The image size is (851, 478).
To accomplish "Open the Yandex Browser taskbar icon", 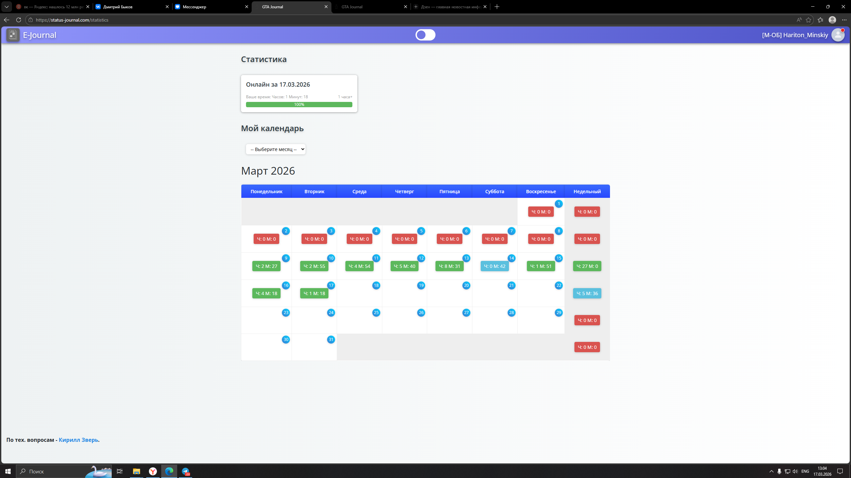I will [x=153, y=471].
